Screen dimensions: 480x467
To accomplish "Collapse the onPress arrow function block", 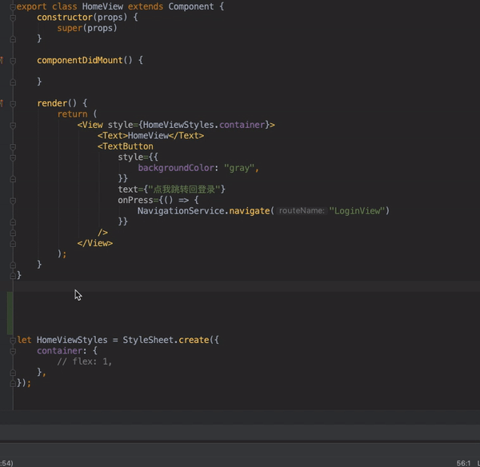I will tap(13, 201).
